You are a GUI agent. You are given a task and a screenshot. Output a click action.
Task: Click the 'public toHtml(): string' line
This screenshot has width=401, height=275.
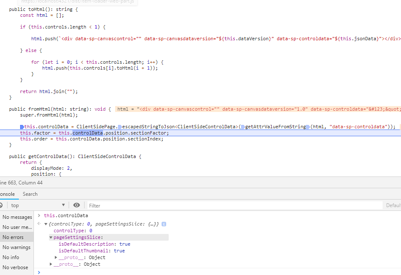coord(44,9)
